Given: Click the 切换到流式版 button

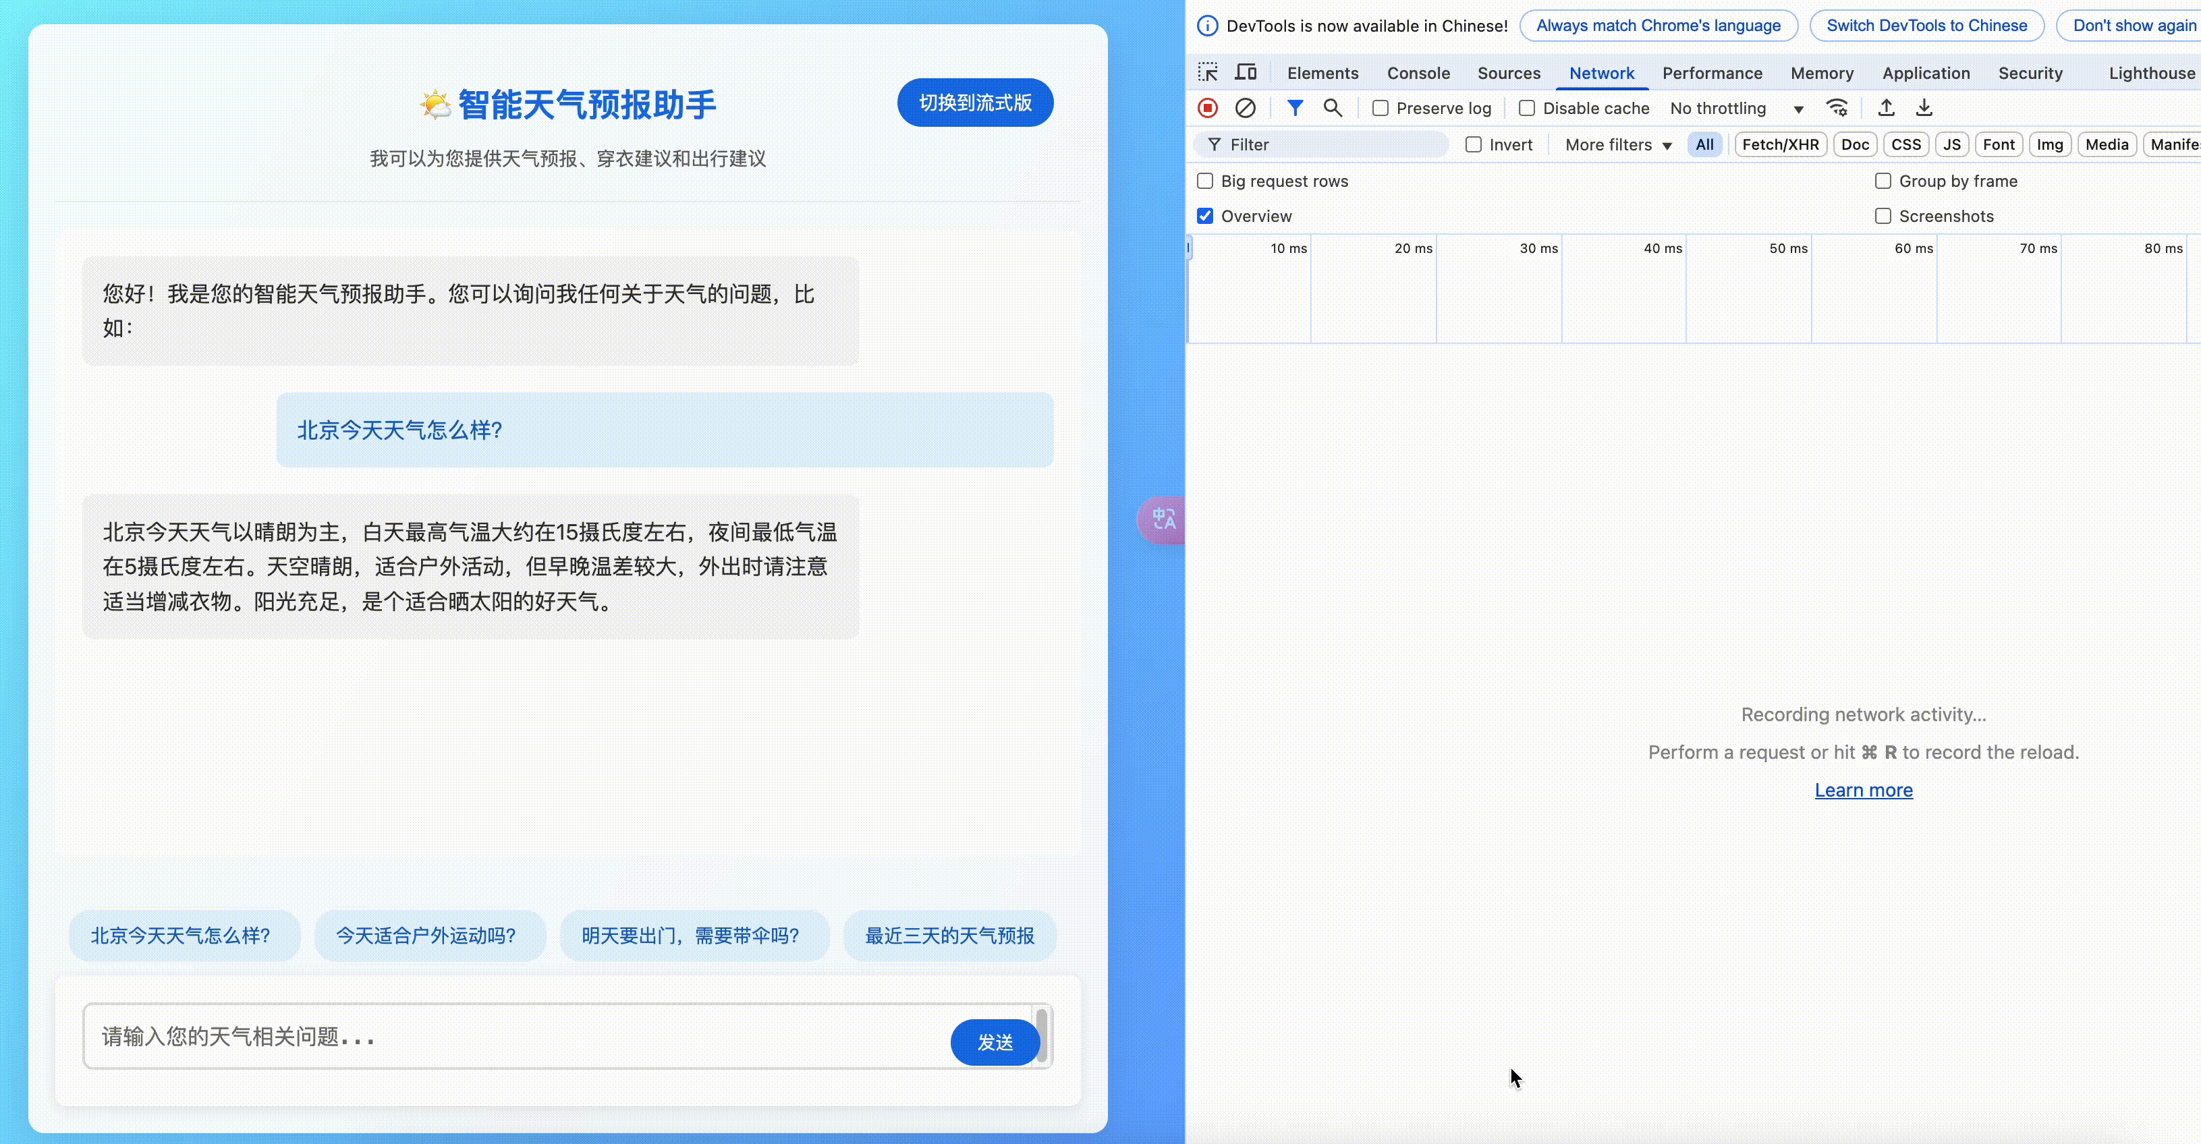Looking at the screenshot, I should click(974, 103).
